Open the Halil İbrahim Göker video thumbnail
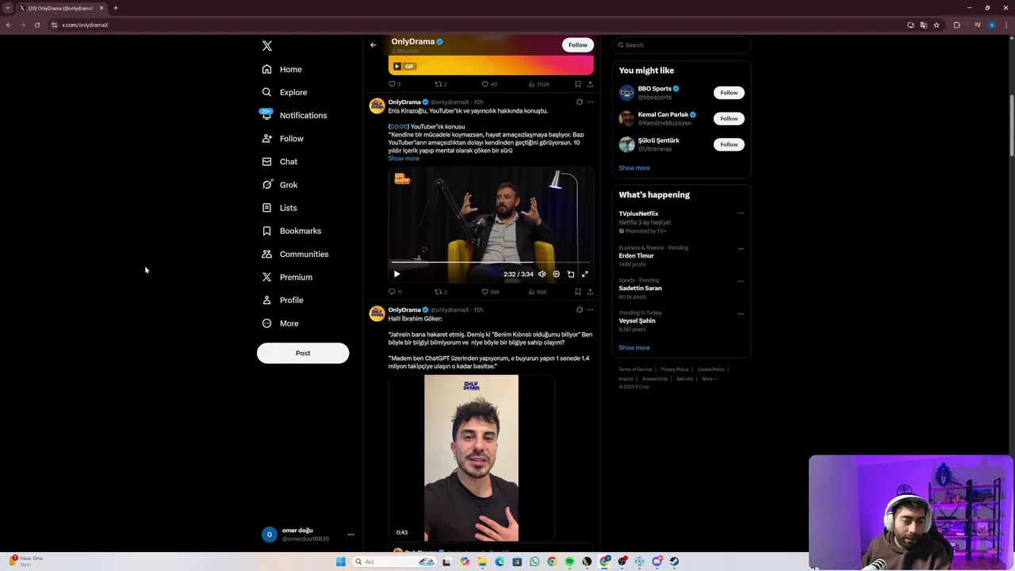 [471, 458]
